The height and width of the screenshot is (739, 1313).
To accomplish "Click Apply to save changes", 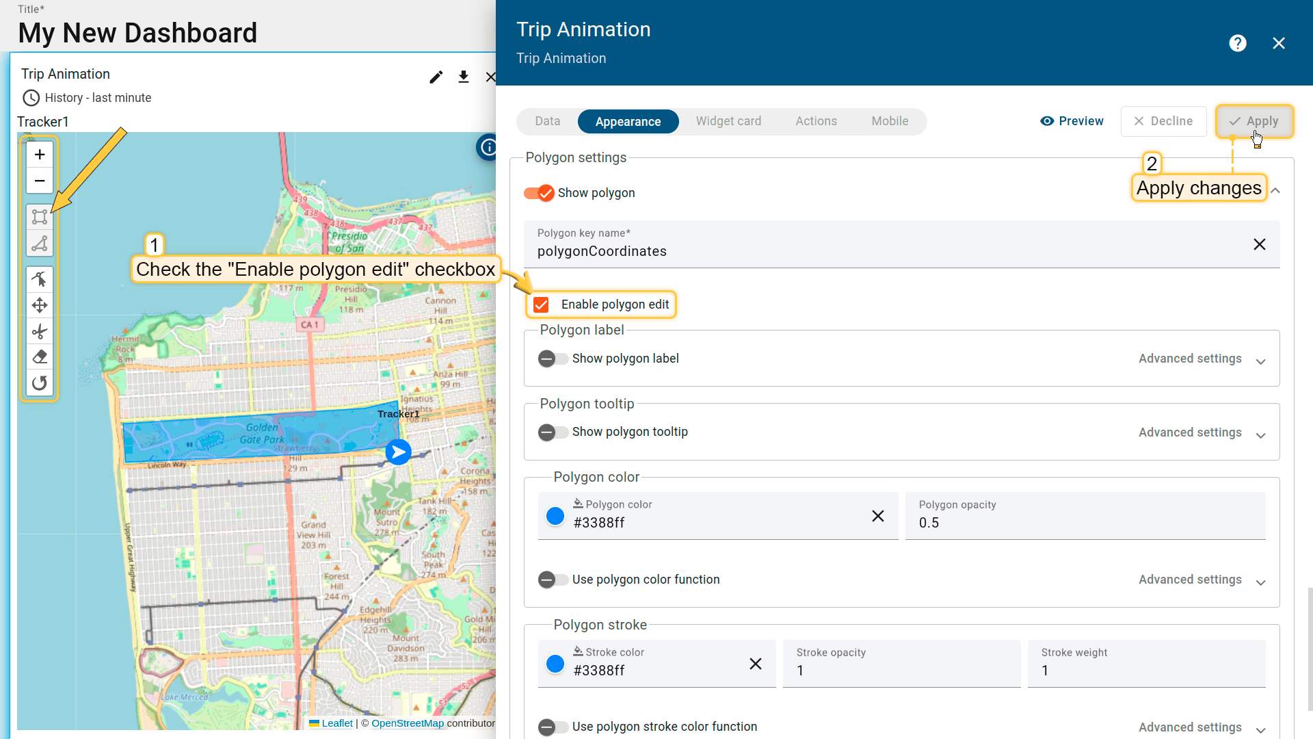I will tap(1254, 121).
